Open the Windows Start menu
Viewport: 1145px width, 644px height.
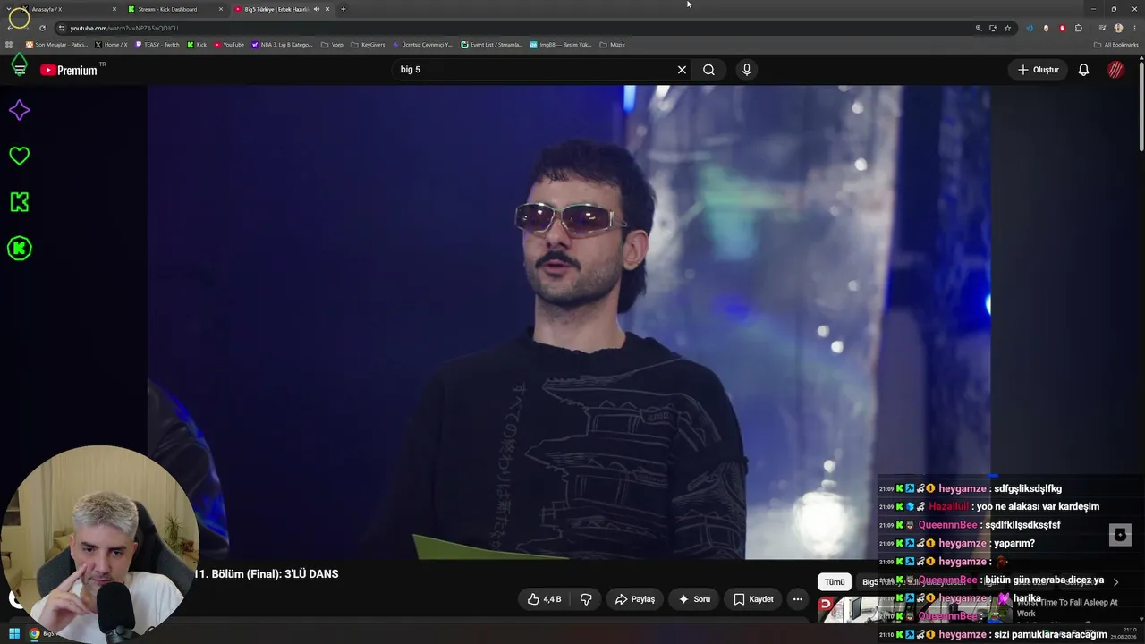[14, 634]
